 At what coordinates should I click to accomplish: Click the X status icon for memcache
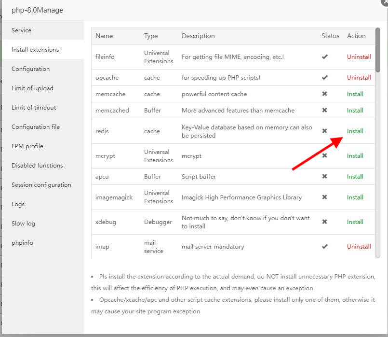[x=325, y=94]
